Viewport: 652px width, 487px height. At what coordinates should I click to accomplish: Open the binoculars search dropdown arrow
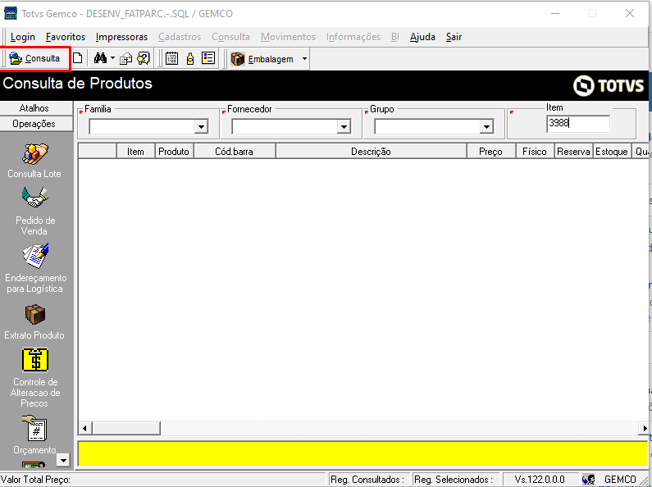click(x=112, y=58)
